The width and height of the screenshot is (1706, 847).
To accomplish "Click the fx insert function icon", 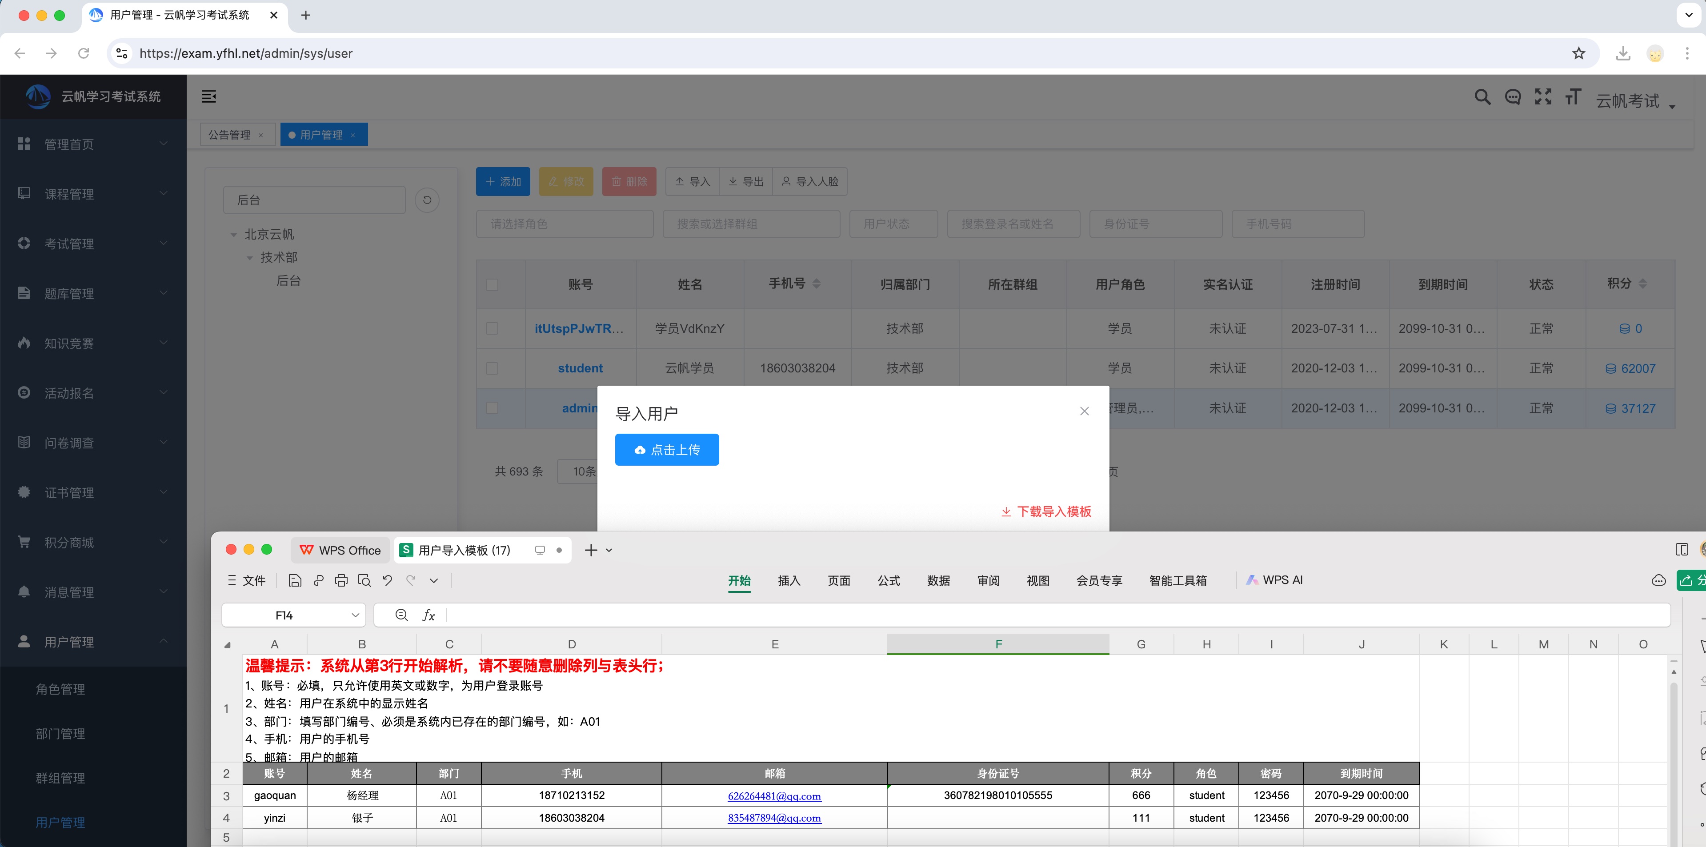I will [x=429, y=615].
